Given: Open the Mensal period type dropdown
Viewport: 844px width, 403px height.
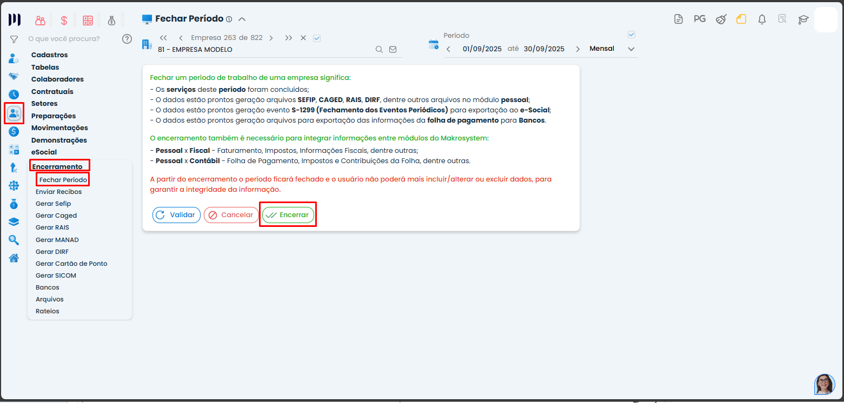Looking at the screenshot, I should point(613,49).
